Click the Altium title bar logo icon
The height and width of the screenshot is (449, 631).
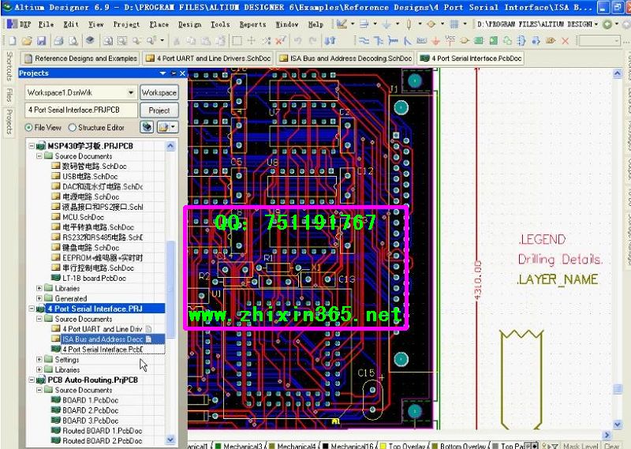pyautogui.click(x=7, y=7)
